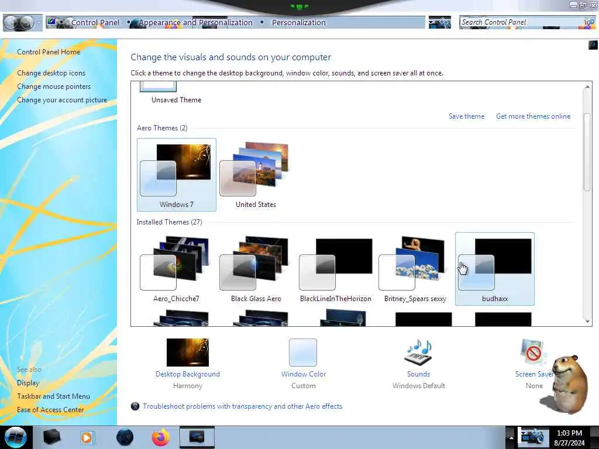Viewport: 599px width, 449px height.
Task: Click the Window Color link
Action: 304,374
